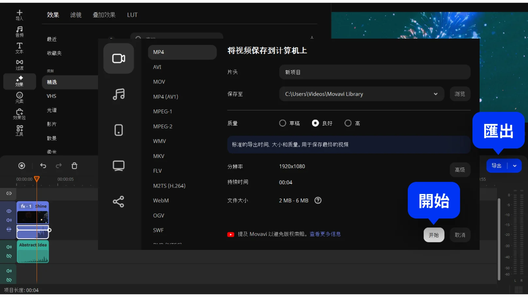Click the undo arrow in timeline toolbar

coord(43,166)
